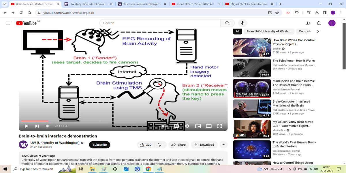346x173 pixels.
Task: Go to YouTube home via logo
Action: click(27, 23)
